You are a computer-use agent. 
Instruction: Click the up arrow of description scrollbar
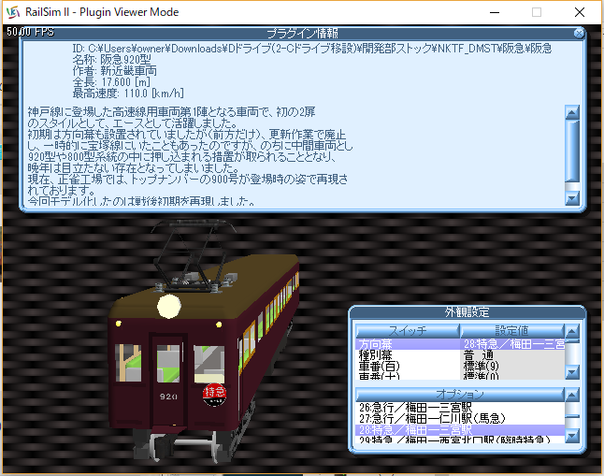[572, 112]
